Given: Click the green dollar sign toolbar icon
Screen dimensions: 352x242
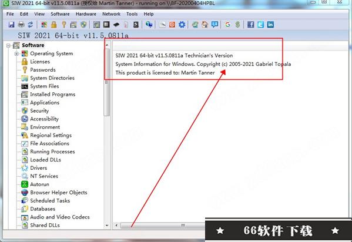Looking at the screenshot, I should pyautogui.click(x=237, y=25).
